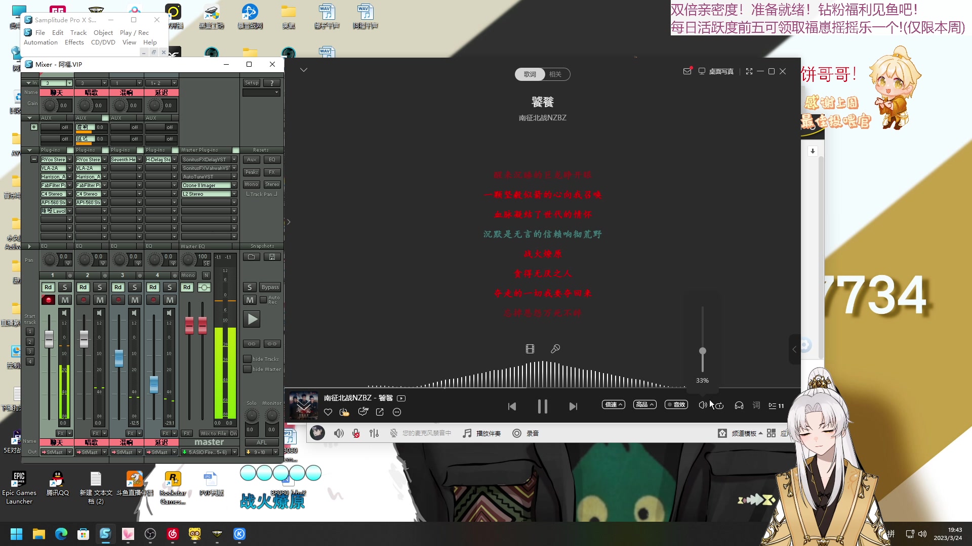This screenshot has width=972, height=546.
Task: Open the input dropdown of channel 4
Action: (174, 83)
